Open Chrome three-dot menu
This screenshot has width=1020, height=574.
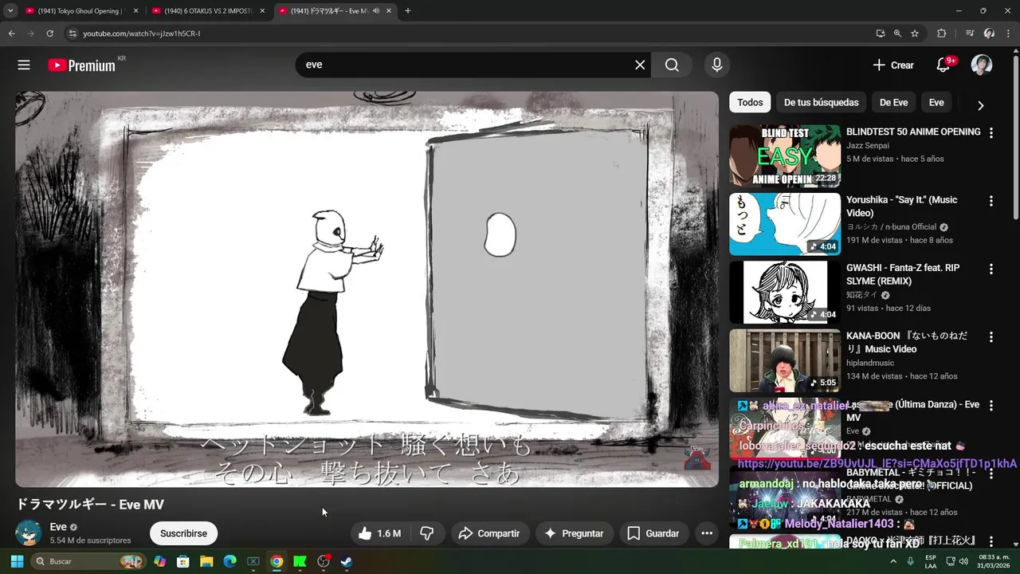(x=1008, y=33)
